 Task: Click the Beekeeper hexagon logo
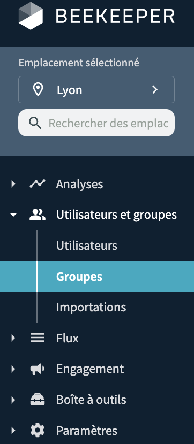point(31,16)
